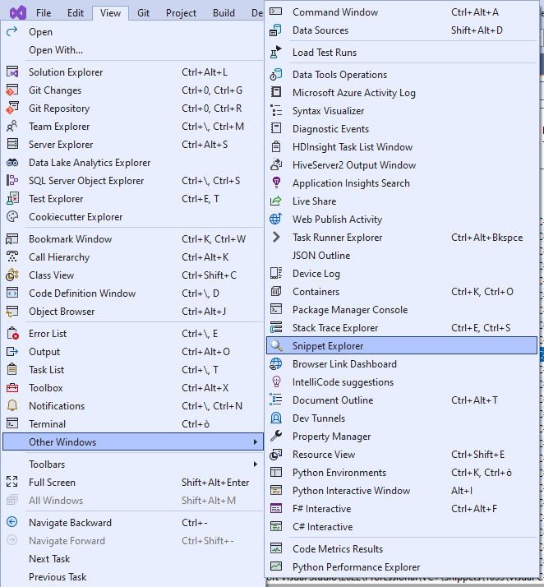Click the Cookiecutter Explorer icon

click(x=12, y=217)
